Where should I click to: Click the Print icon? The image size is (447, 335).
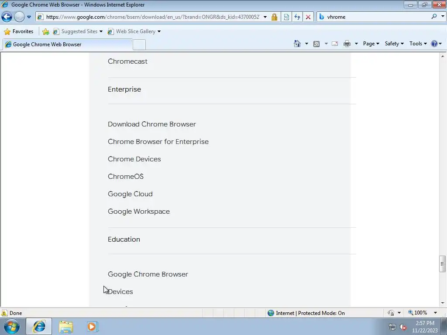(x=347, y=44)
